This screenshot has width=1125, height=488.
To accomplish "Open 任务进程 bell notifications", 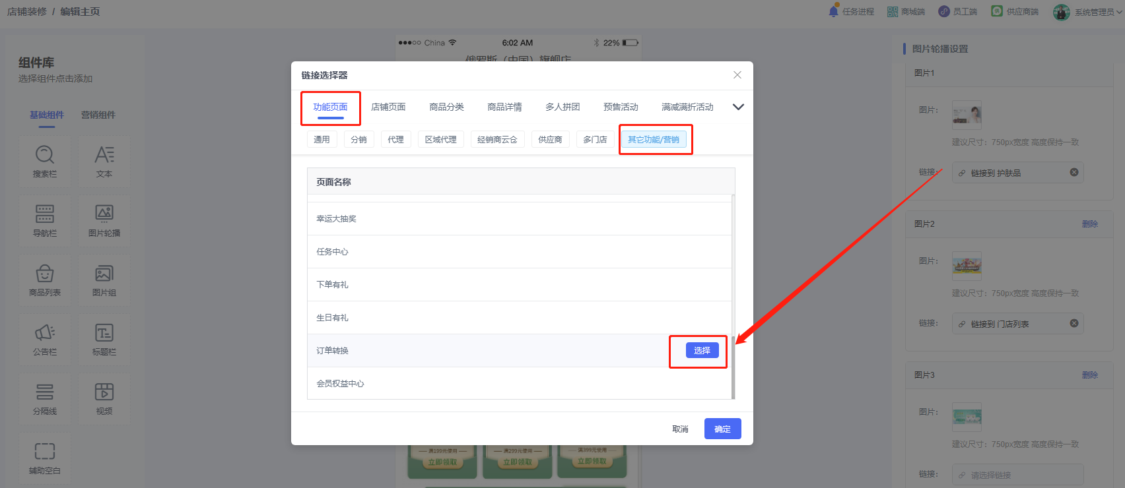I will pyautogui.click(x=851, y=12).
